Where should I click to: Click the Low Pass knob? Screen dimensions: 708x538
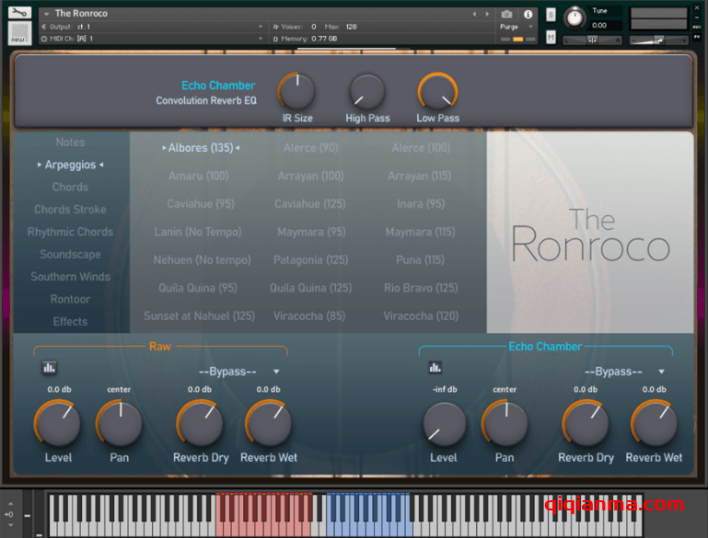tap(437, 91)
